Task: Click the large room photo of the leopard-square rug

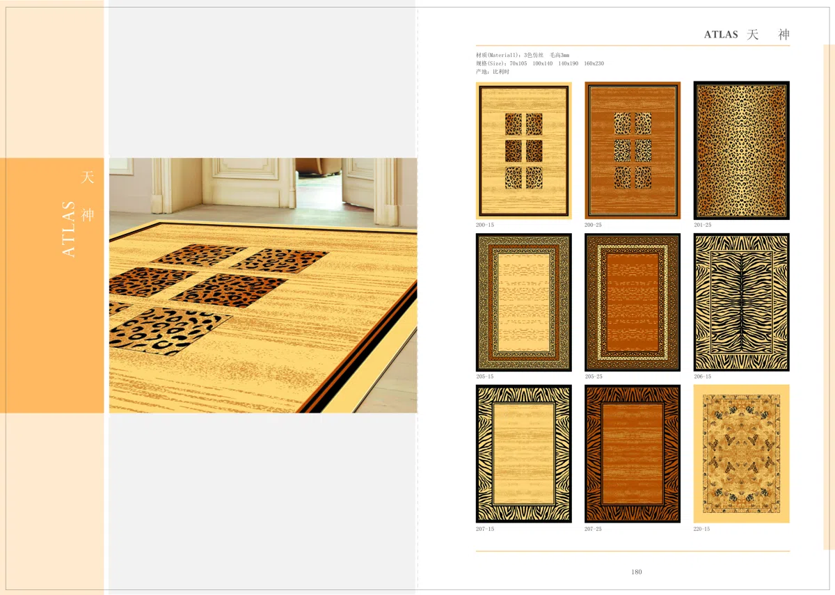Action: pyautogui.click(x=263, y=285)
